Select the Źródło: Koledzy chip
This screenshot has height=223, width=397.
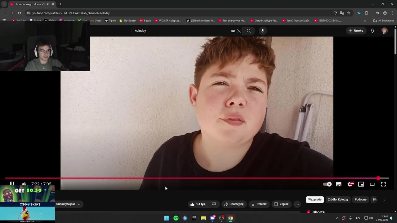pos(338,199)
